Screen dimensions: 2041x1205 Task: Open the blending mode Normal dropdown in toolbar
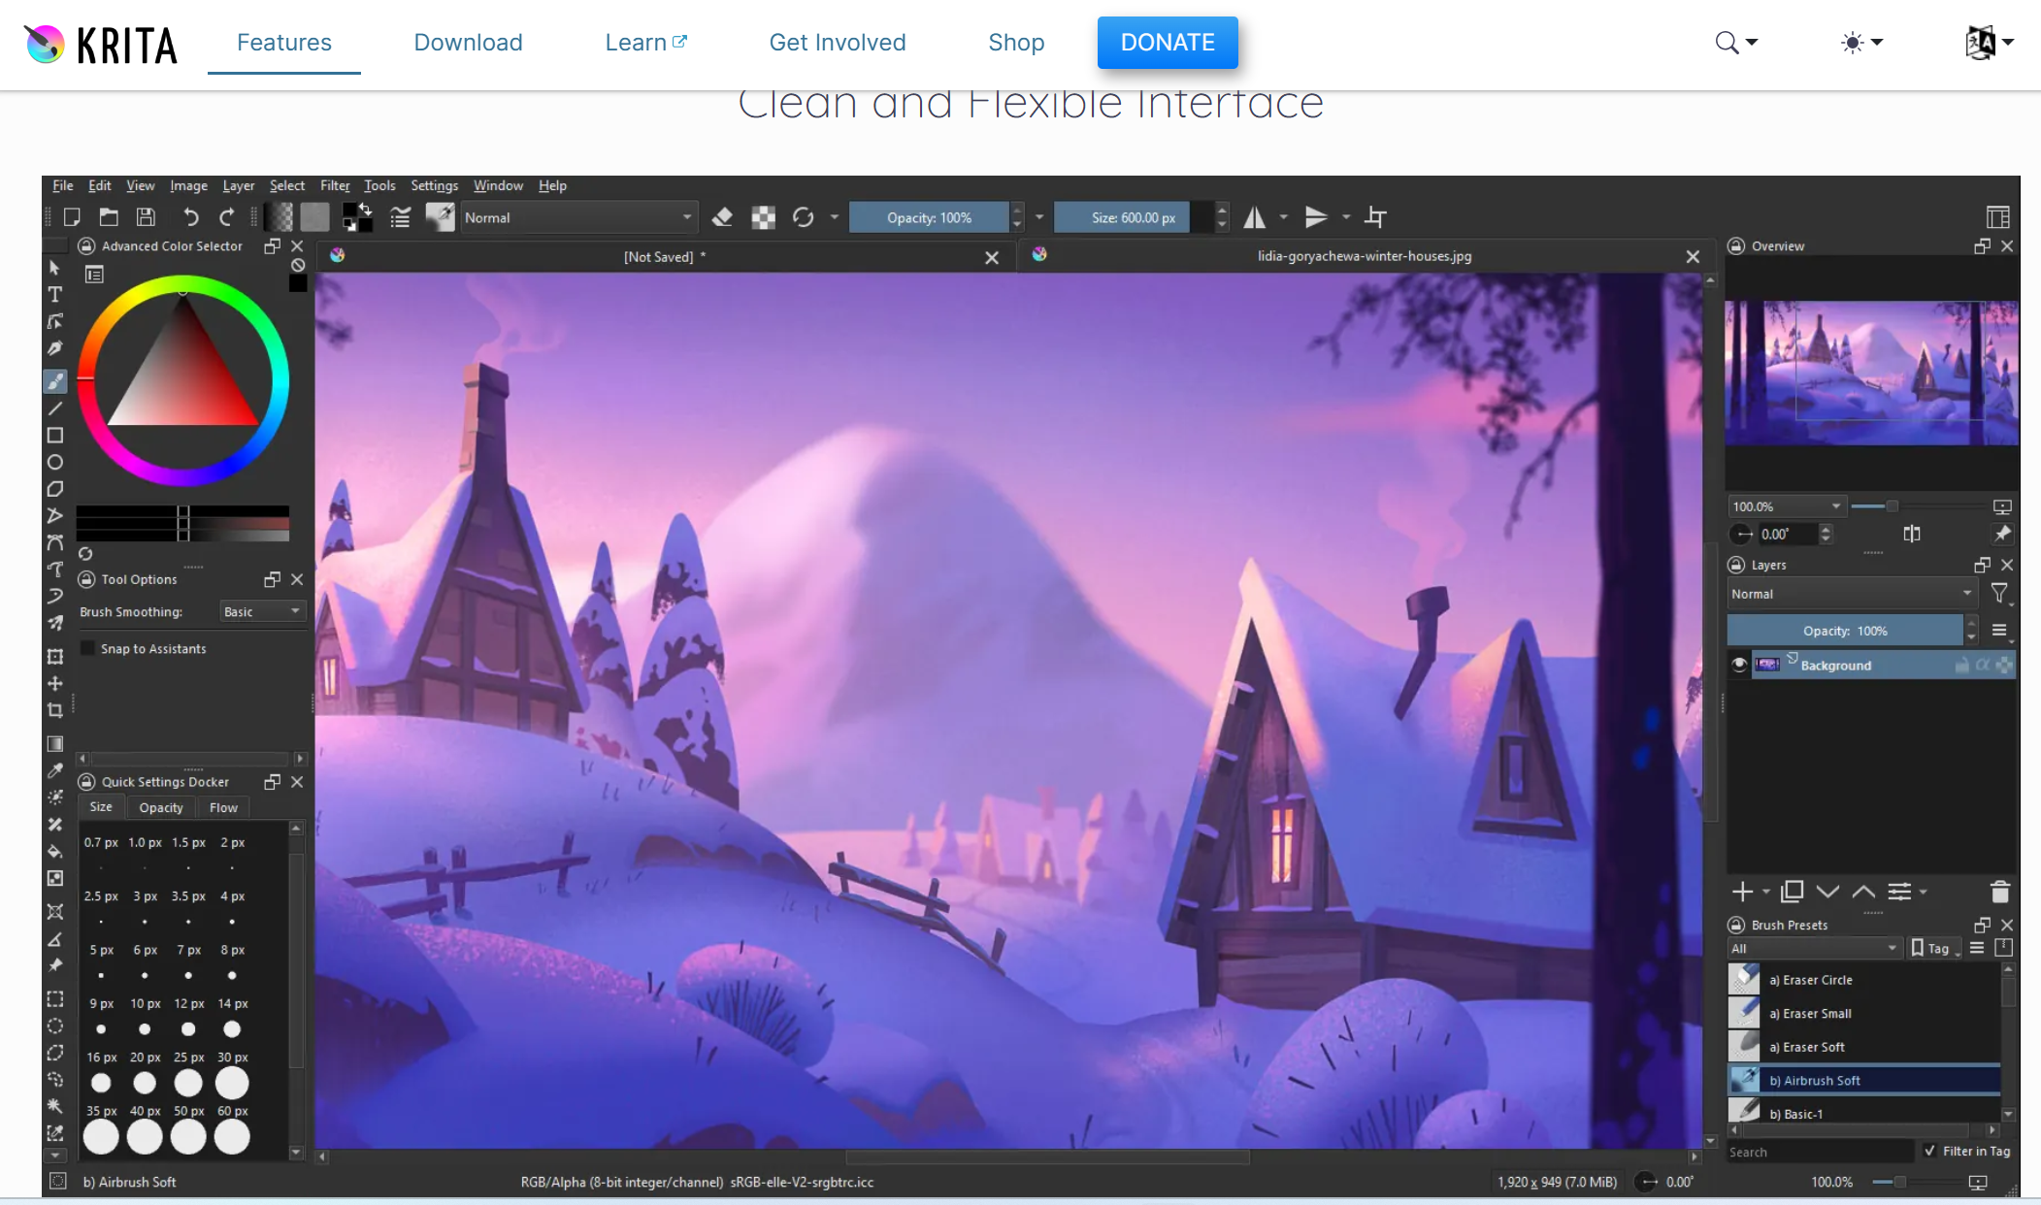coord(577,217)
